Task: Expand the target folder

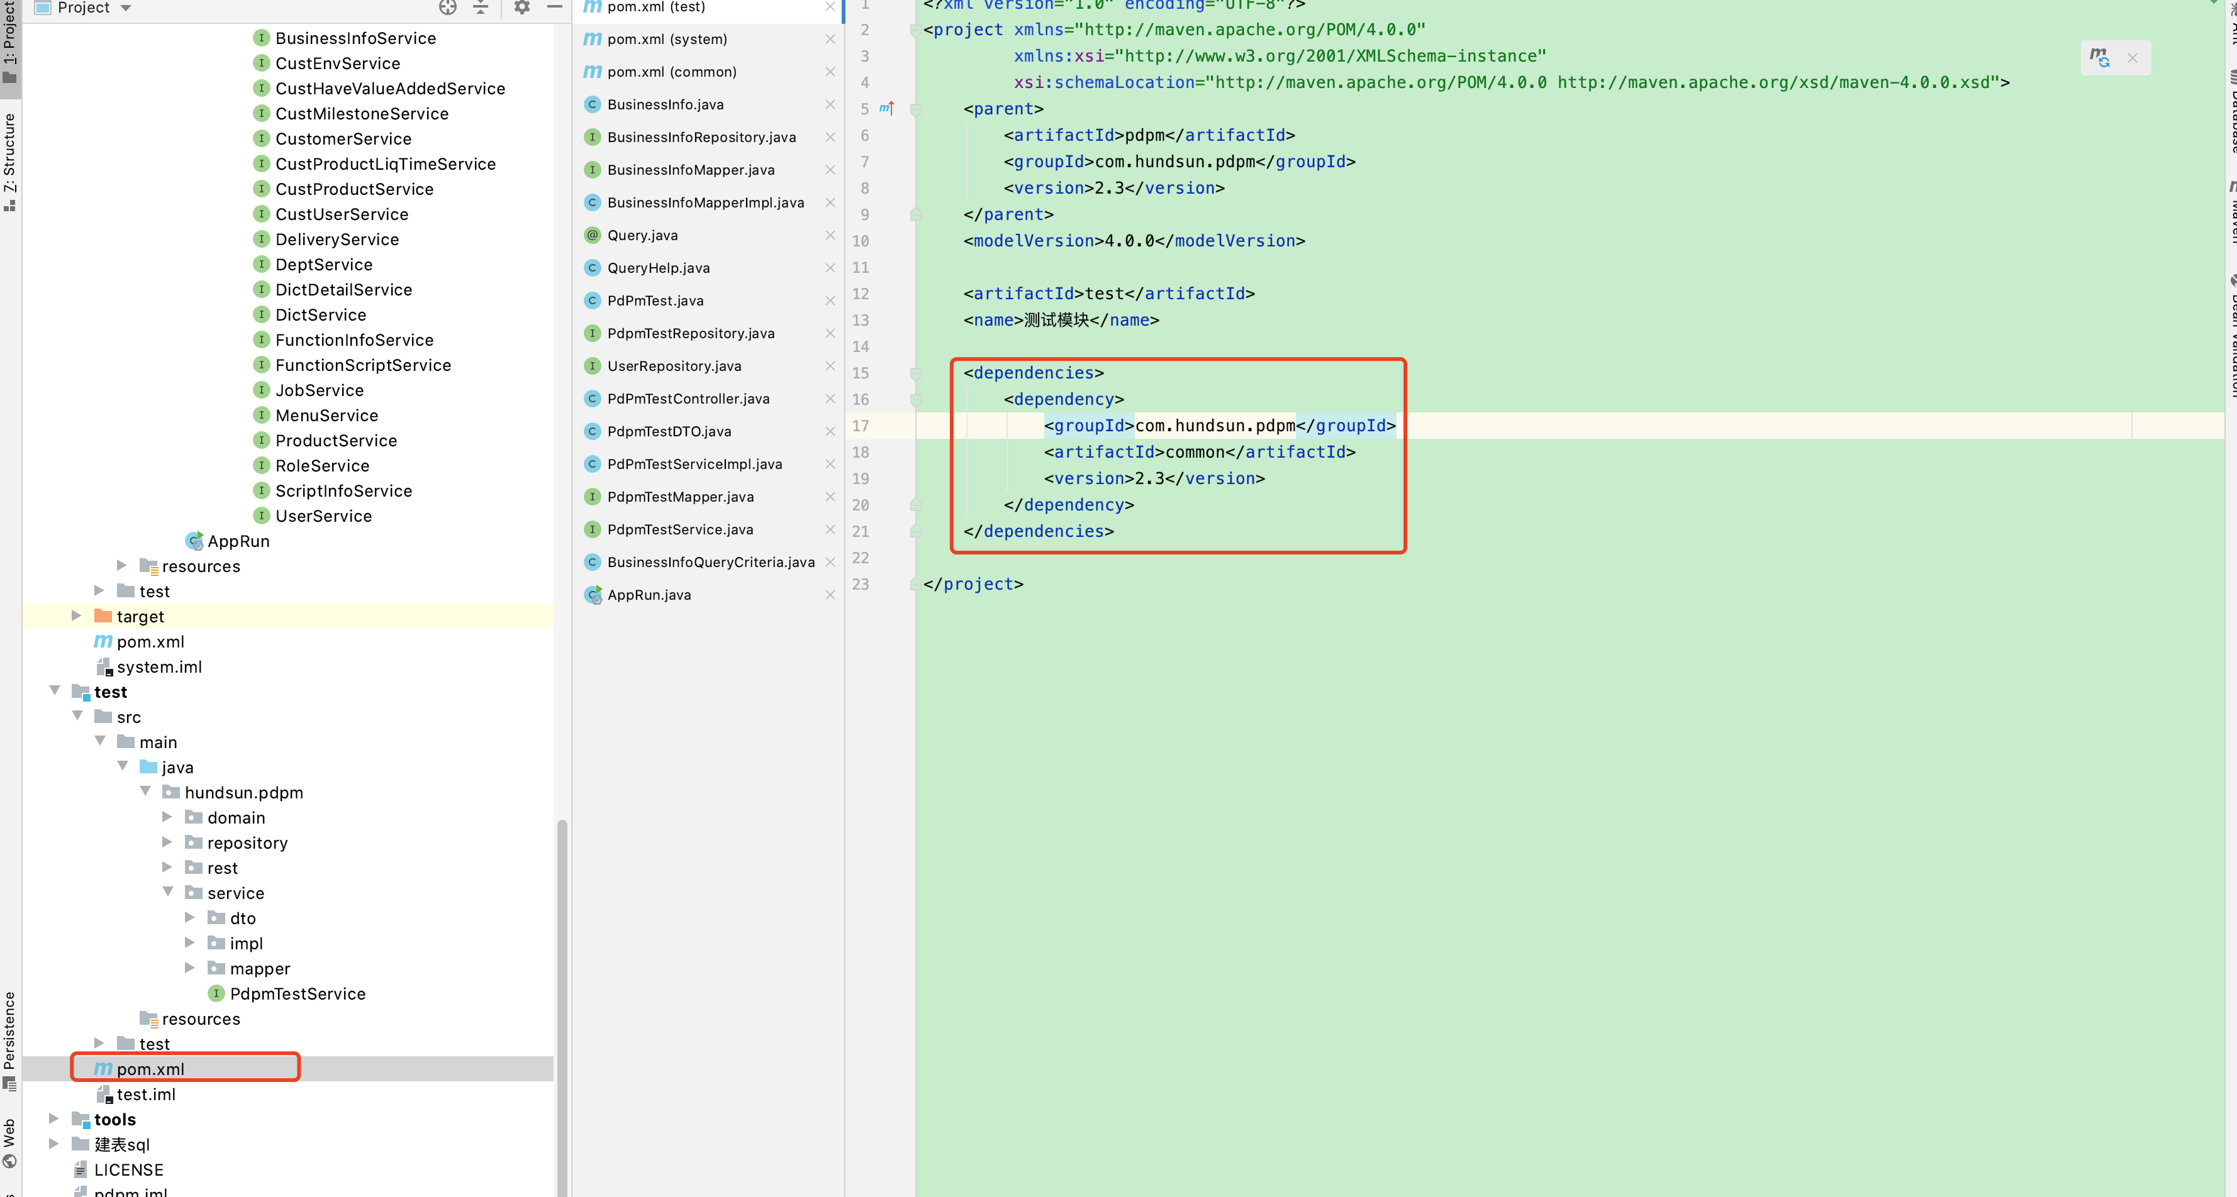Action: coord(76,615)
